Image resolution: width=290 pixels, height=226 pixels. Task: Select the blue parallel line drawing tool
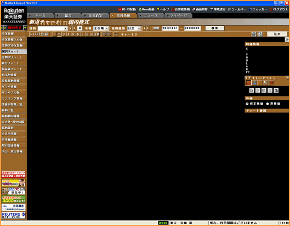[254, 83]
